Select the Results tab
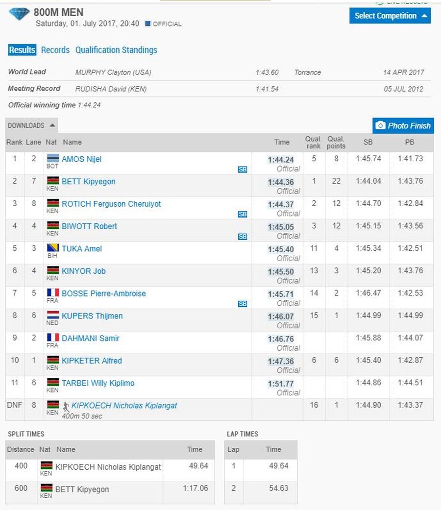441x510 pixels. [x=22, y=50]
